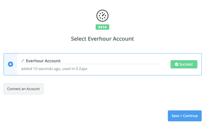Click the Everhour clock logo icon

tap(102, 16)
